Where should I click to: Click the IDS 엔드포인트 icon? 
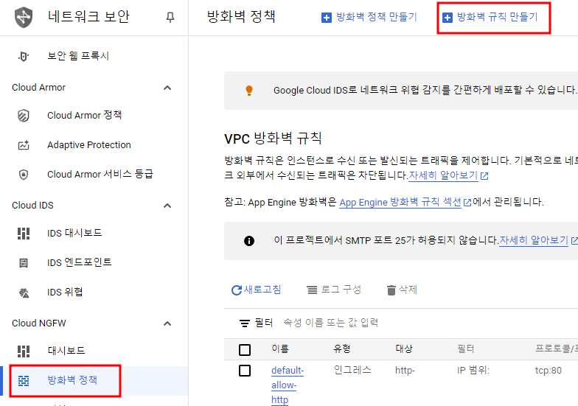(x=24, y=262)
